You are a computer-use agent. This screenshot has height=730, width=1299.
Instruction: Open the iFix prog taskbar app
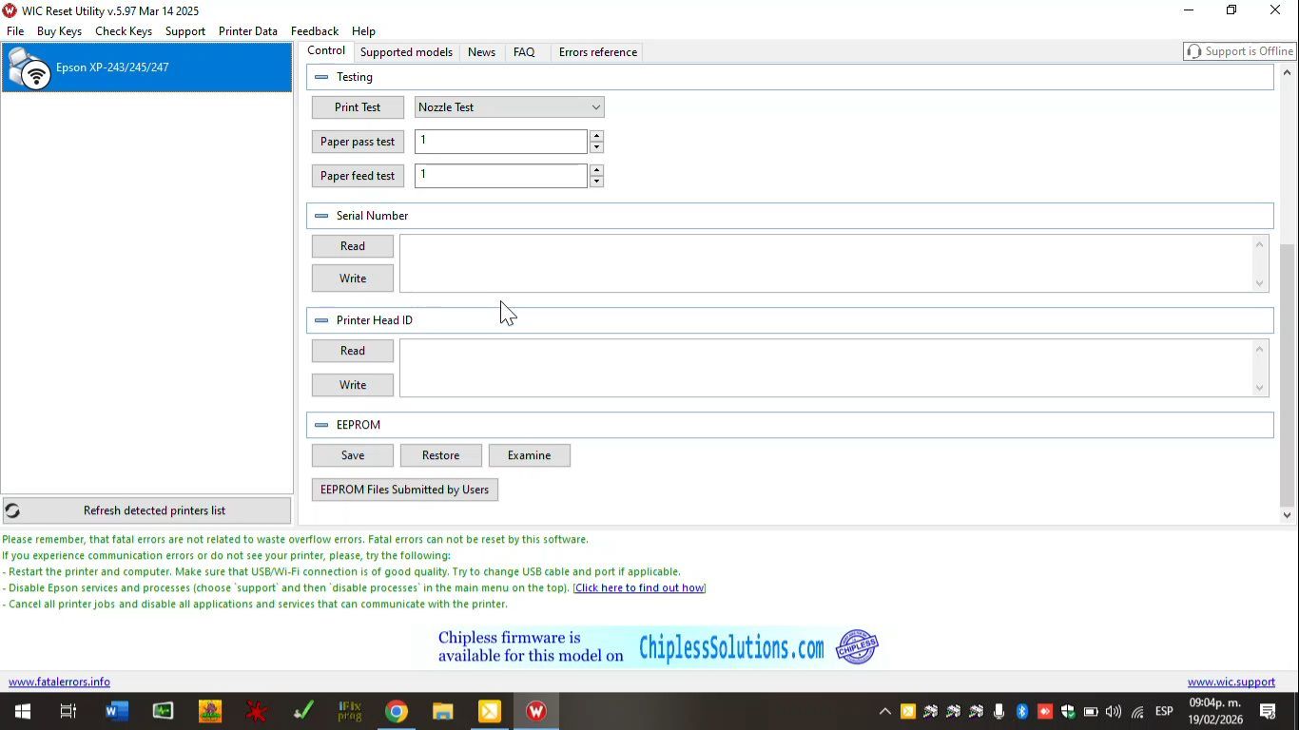click(x=350, y=711)
